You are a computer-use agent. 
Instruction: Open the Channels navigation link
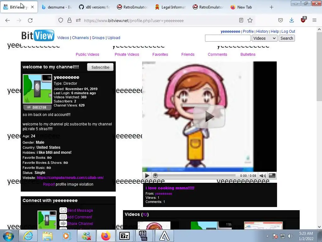(x=80, y=38)
